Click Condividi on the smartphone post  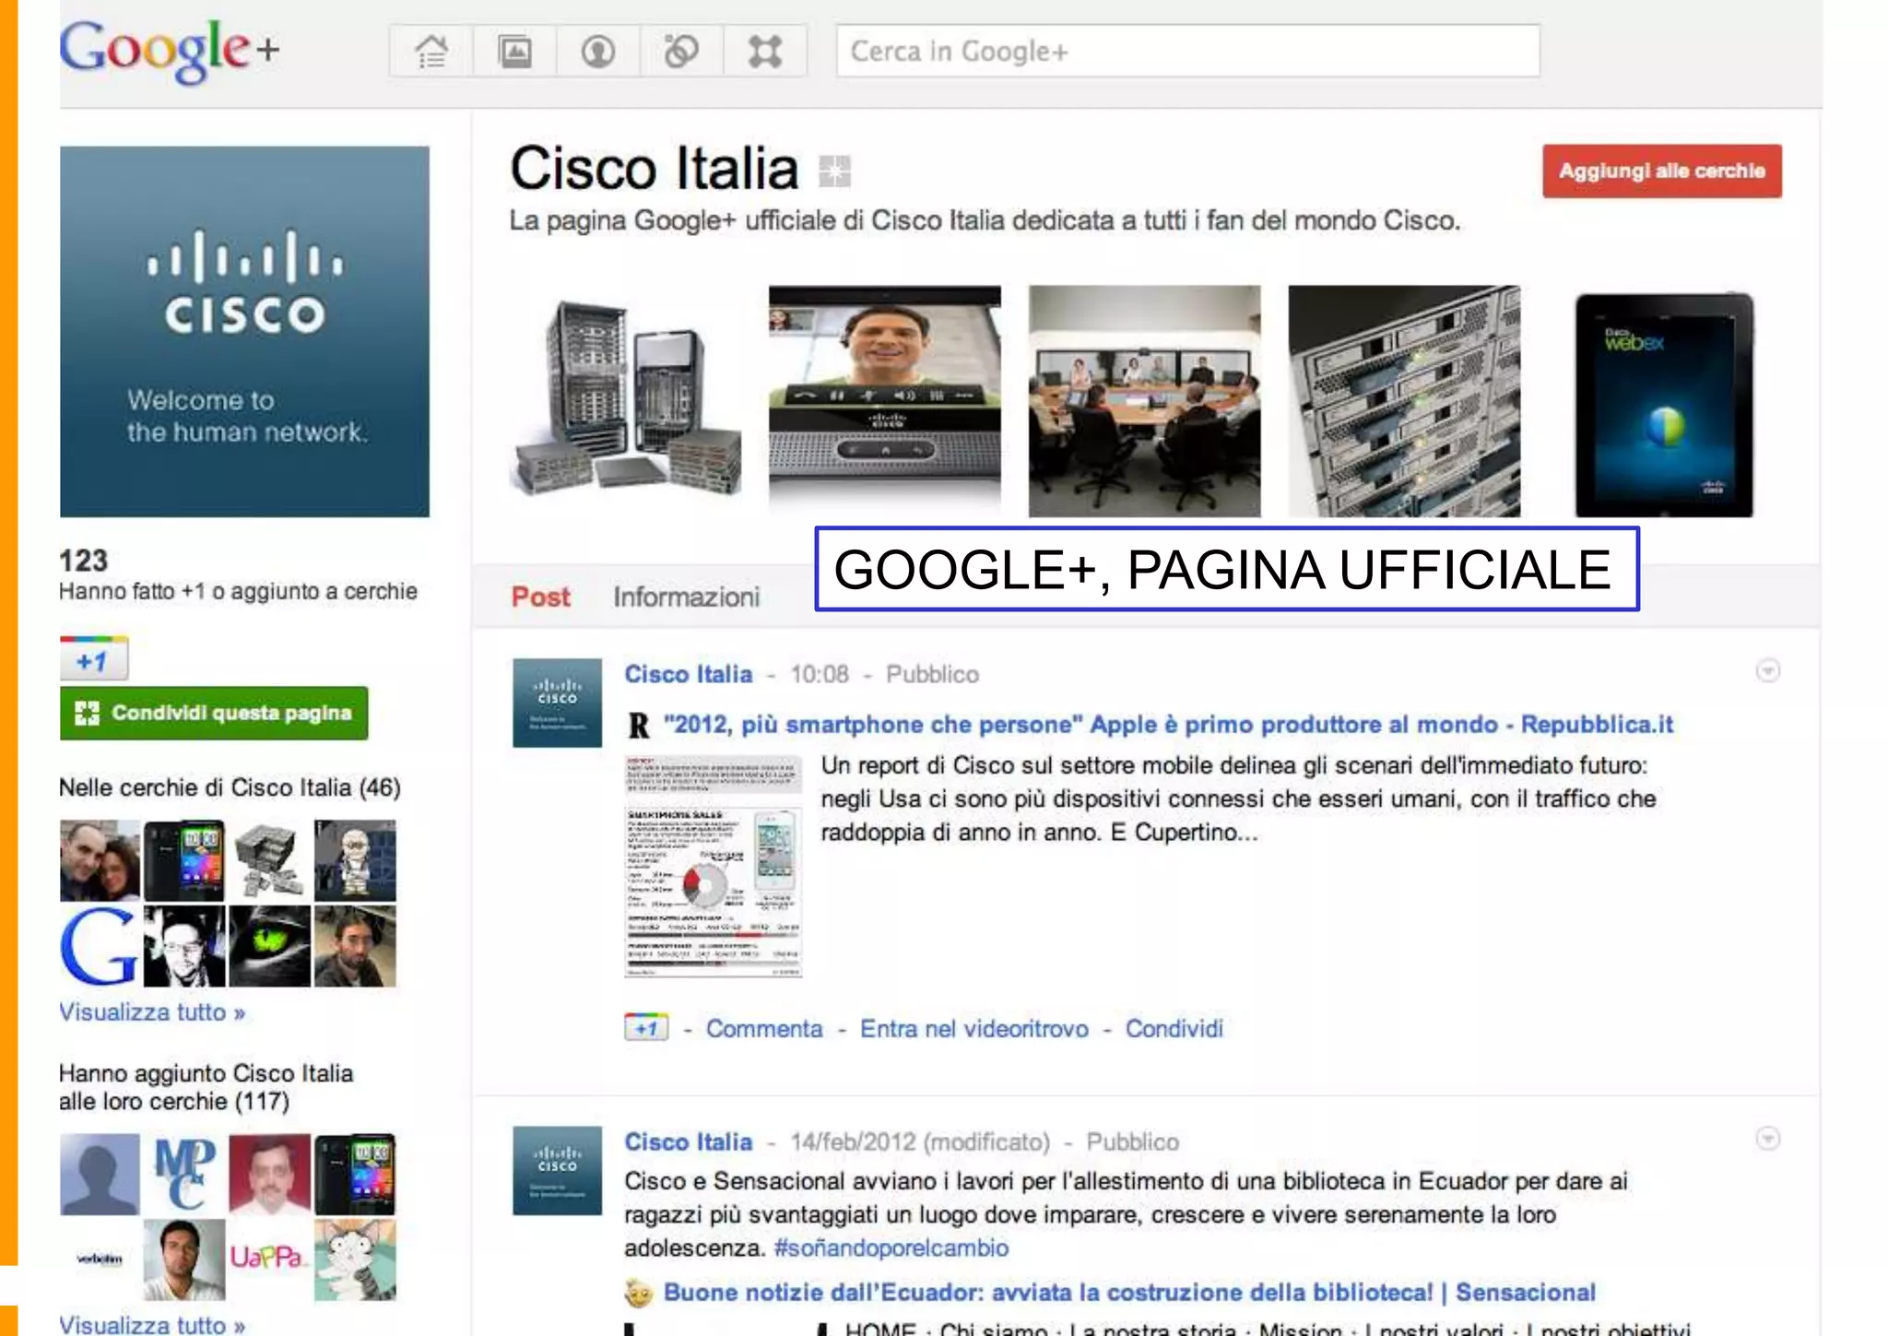click(x=1174, y=1029)
